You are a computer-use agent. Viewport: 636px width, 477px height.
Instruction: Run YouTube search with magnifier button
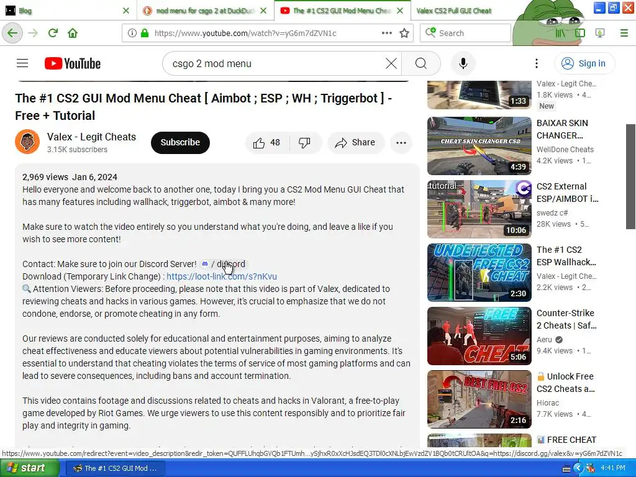point(421,63)
